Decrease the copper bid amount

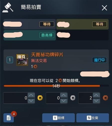[x=96, y=101]
